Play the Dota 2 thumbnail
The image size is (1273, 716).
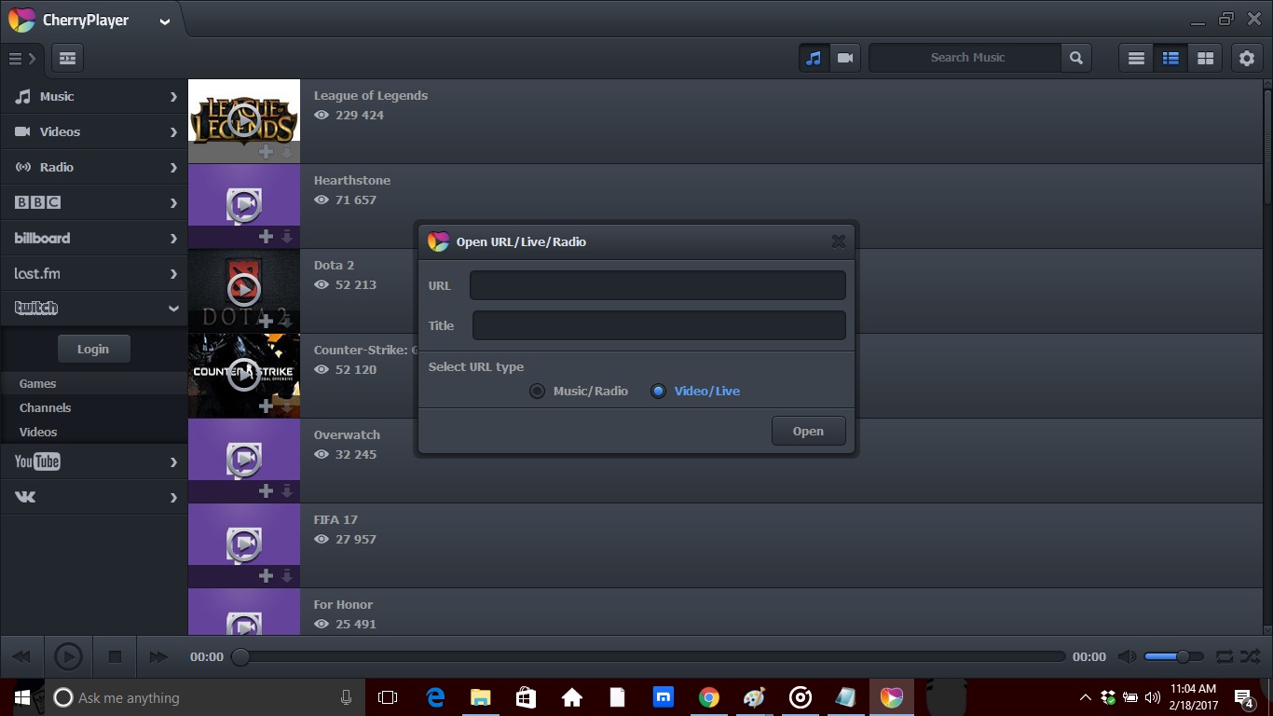243,289
